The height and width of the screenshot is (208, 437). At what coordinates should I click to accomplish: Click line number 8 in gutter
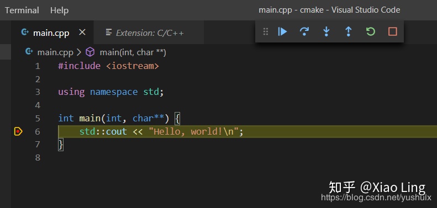tap(38, 158)
